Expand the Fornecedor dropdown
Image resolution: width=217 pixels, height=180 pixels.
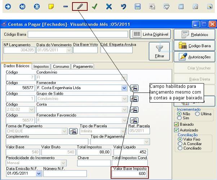click(x=124, y=87)
